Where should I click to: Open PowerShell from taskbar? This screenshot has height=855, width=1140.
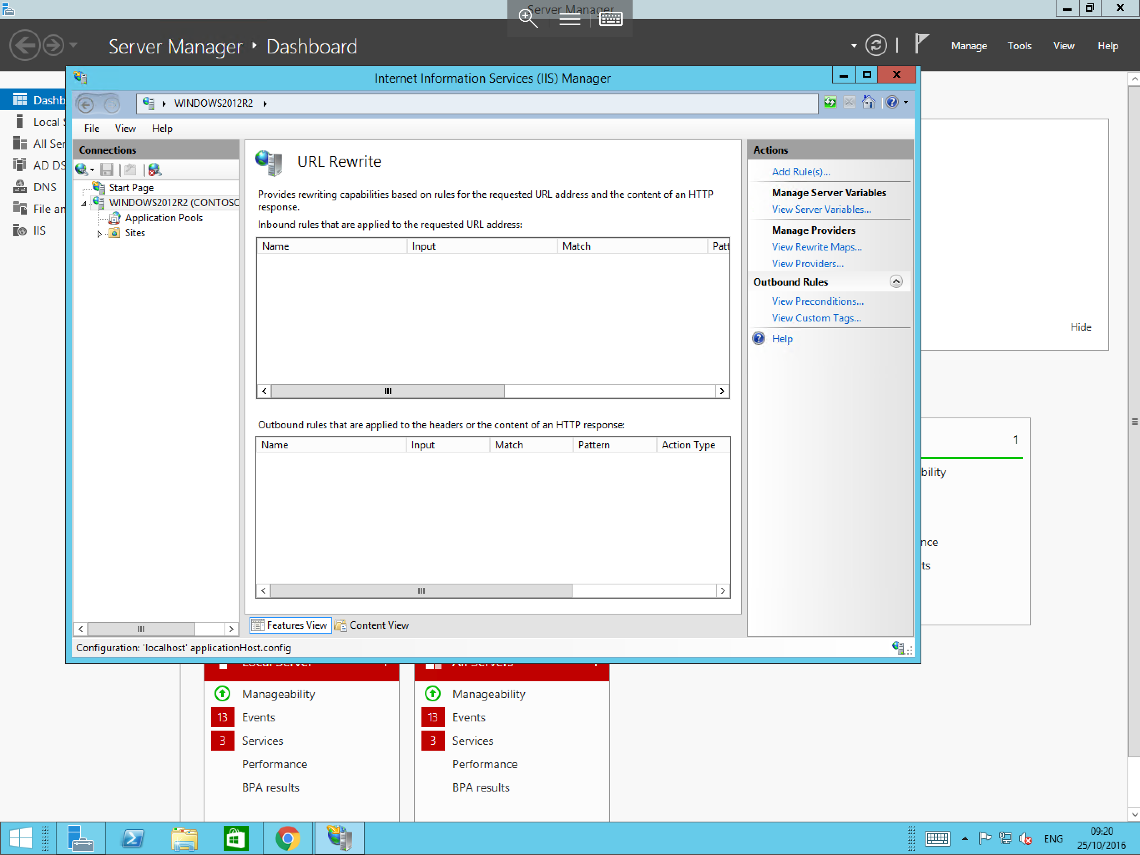[x=133, y=838]
